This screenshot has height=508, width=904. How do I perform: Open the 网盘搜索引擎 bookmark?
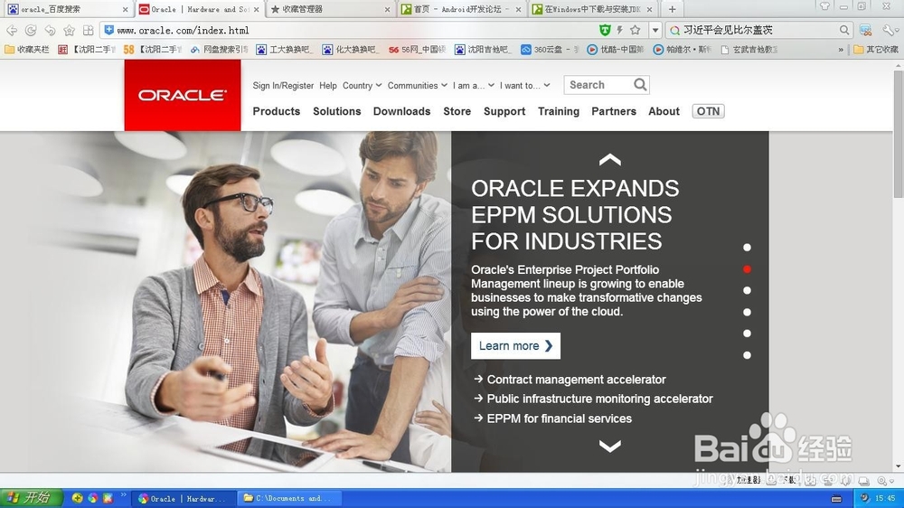[219, 50]
